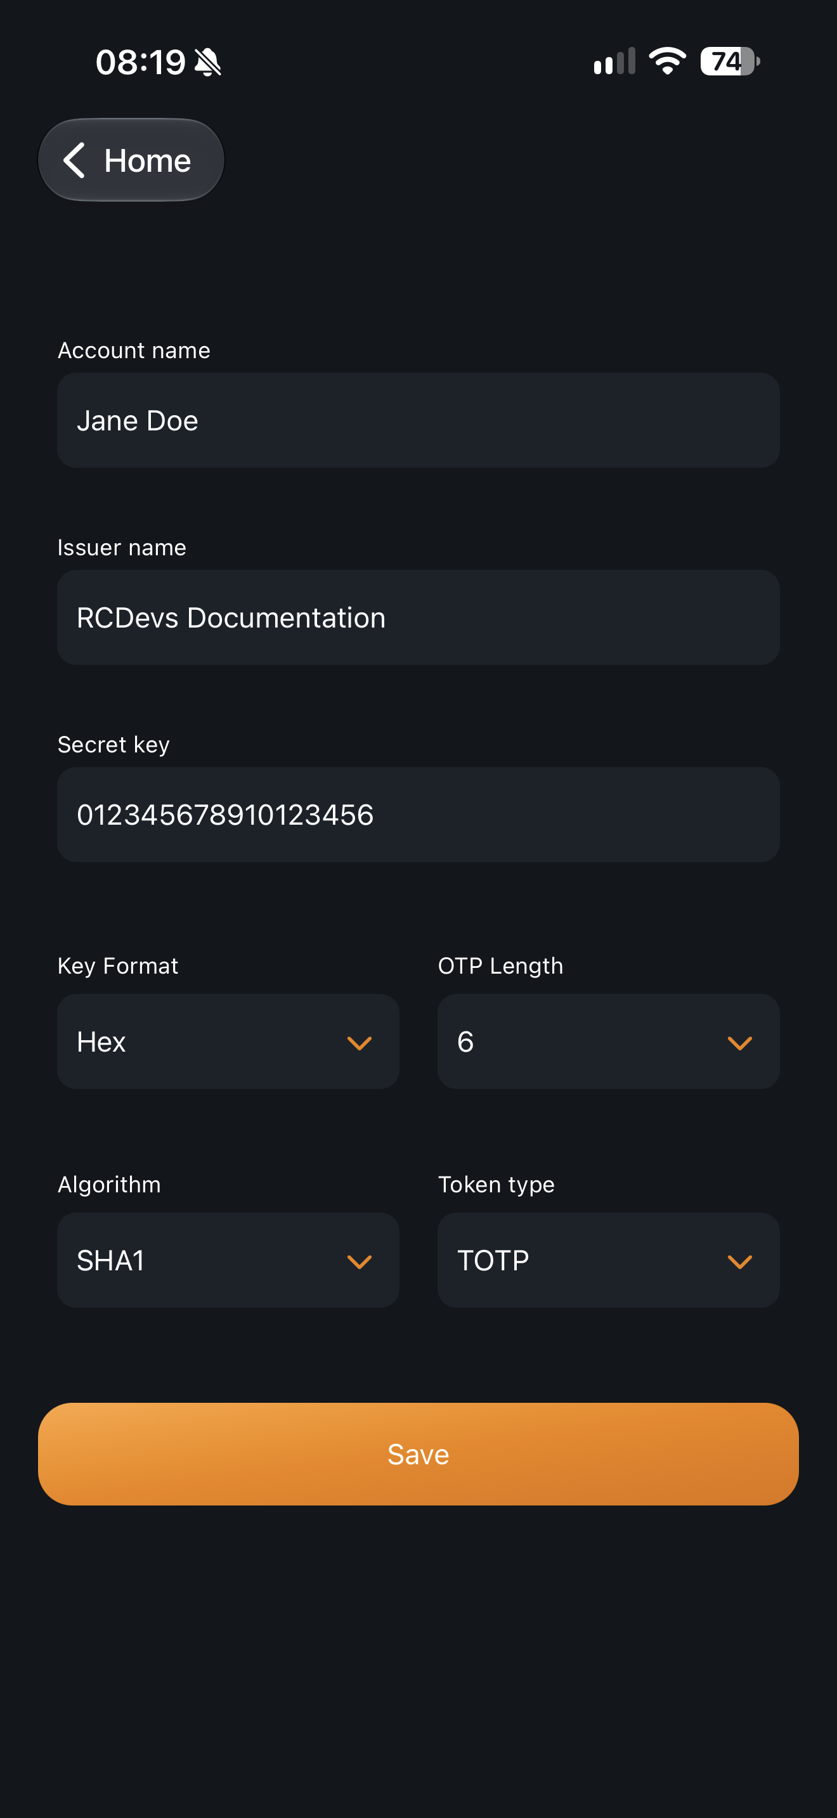Open the Token type dropdown showing TOTP

(608, 1260)
